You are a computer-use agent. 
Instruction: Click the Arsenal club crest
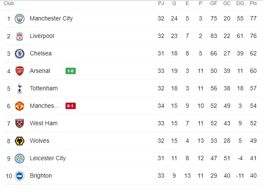click(20, 71)
